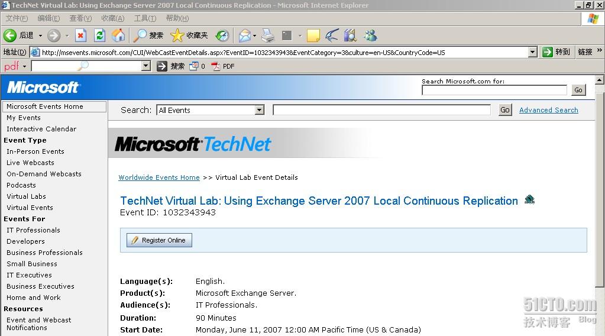
Task: Open the 收藏(A) menu
Action: (x=113, y=18)
